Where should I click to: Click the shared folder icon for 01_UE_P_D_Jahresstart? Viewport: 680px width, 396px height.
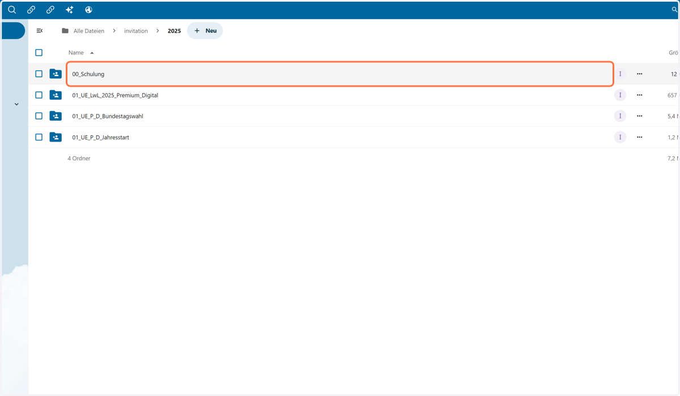(x=56, y=137)
